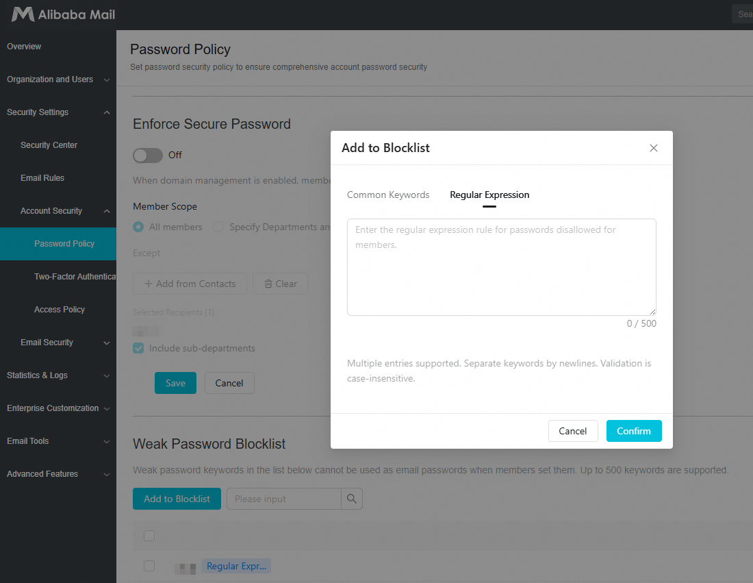Click the regular expression rule text area
The width and height of the screenshot is (753, 583).
coord(501,267)
